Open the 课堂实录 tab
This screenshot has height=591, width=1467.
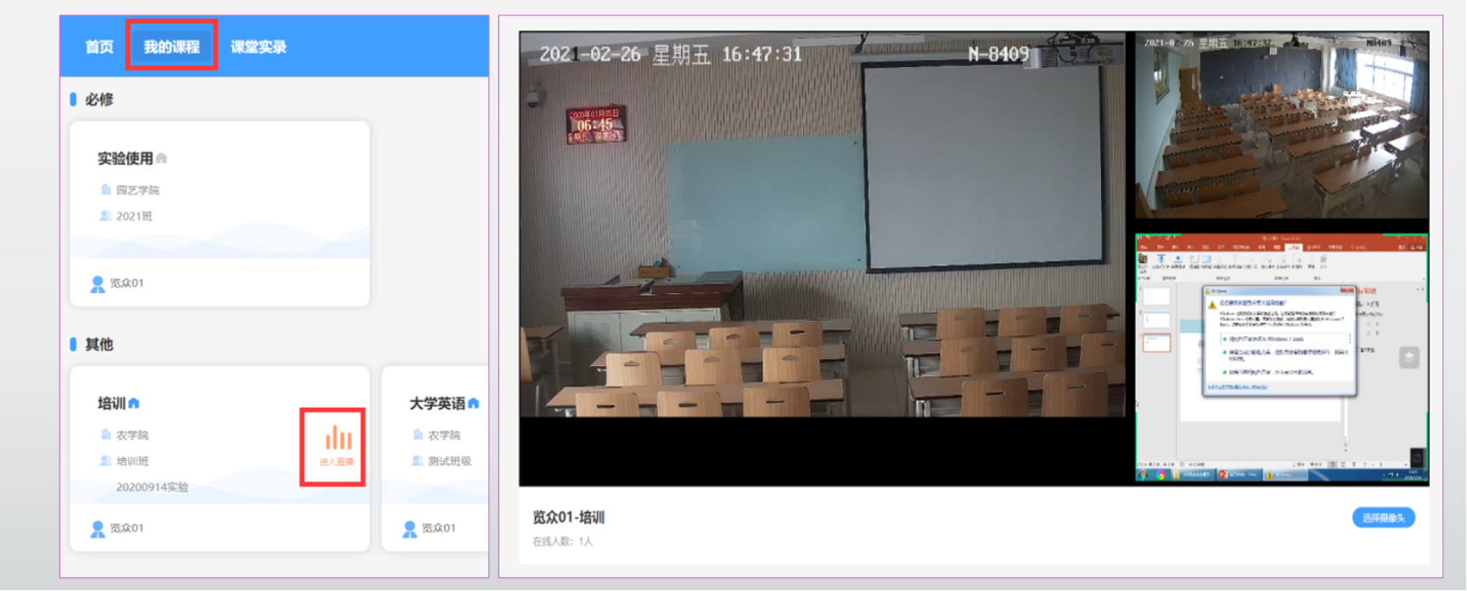click(258, 47)
